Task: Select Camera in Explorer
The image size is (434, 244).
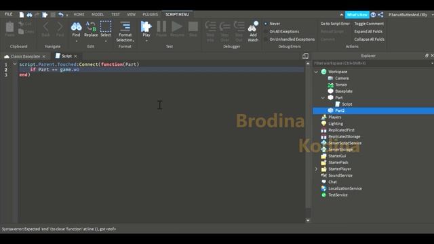Action: [x=342, y=79]
